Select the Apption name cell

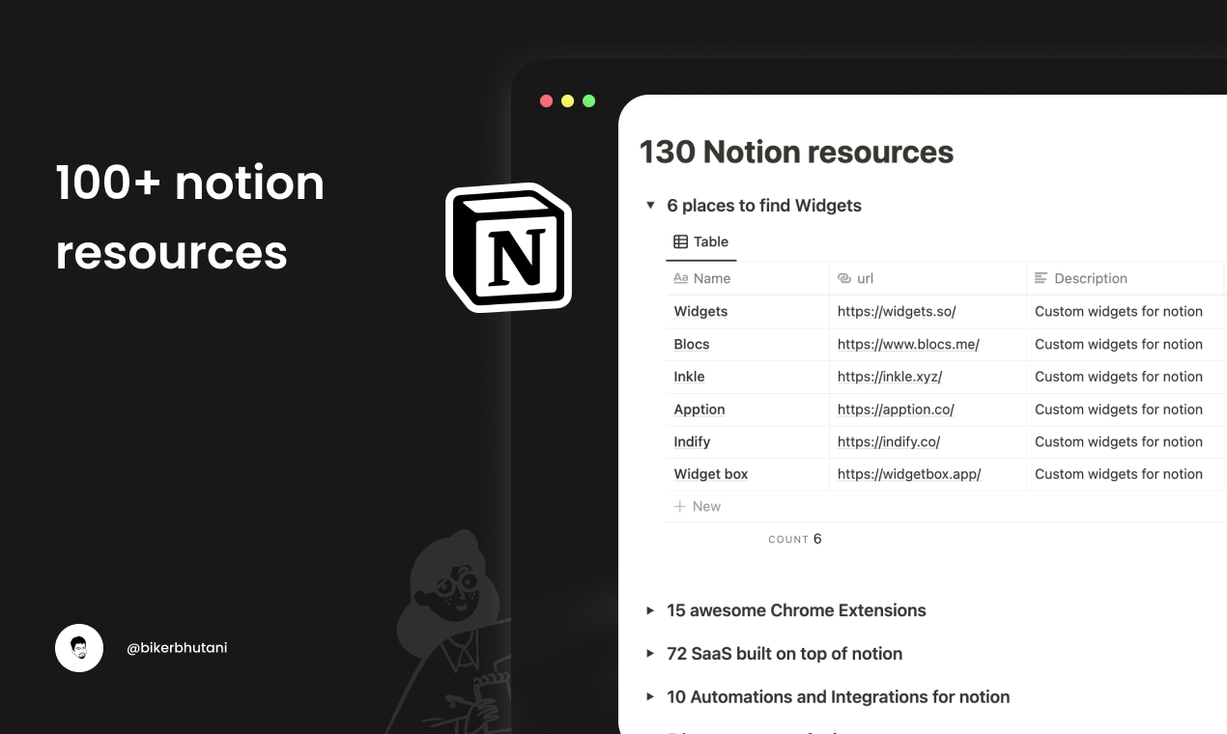click(748, 409)
